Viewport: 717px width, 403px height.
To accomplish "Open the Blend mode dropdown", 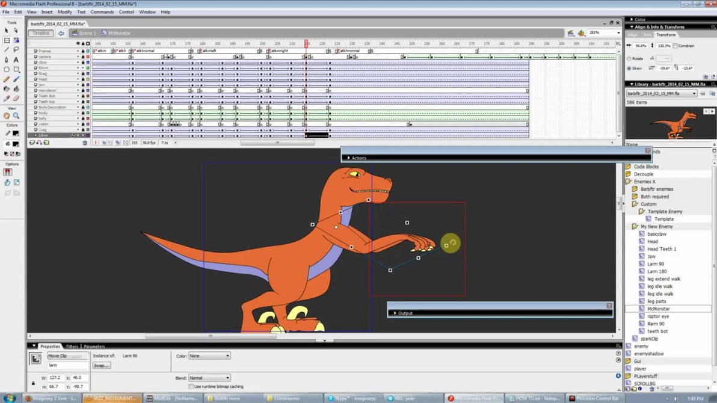I will pyautogui.click(x=209, y=378).
